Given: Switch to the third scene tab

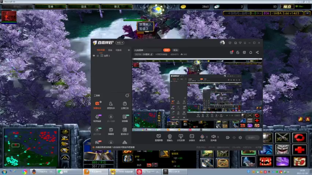Looking at the screenshot, I should coord(119,50).
